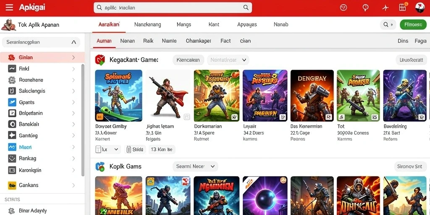Click the Apkigai logo text
Viewport: 430px width, 215px height.
click(x=32, y=8)
